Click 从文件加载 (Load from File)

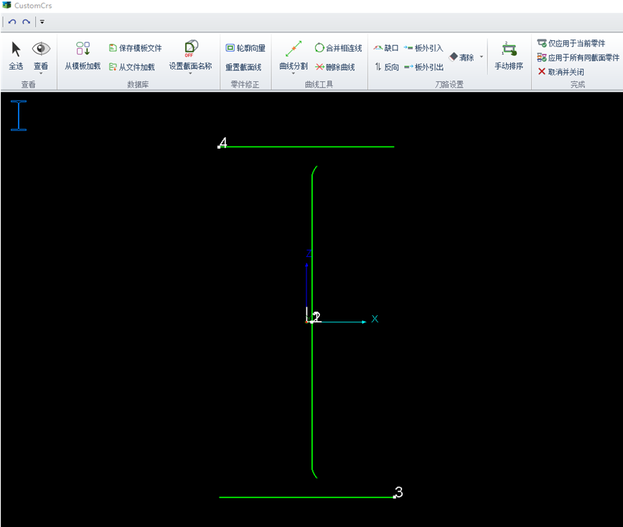[131, 67]
